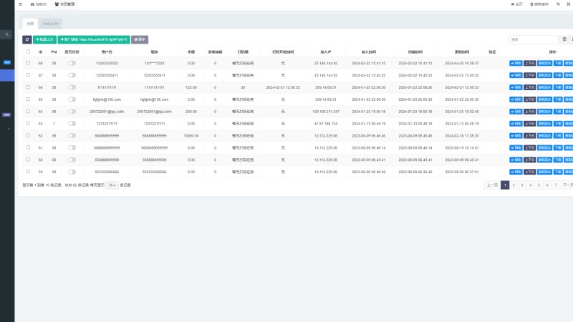The image size is (573, 322).
Task: Click the check-mark button in row ID 62
Action: (516, 135)
